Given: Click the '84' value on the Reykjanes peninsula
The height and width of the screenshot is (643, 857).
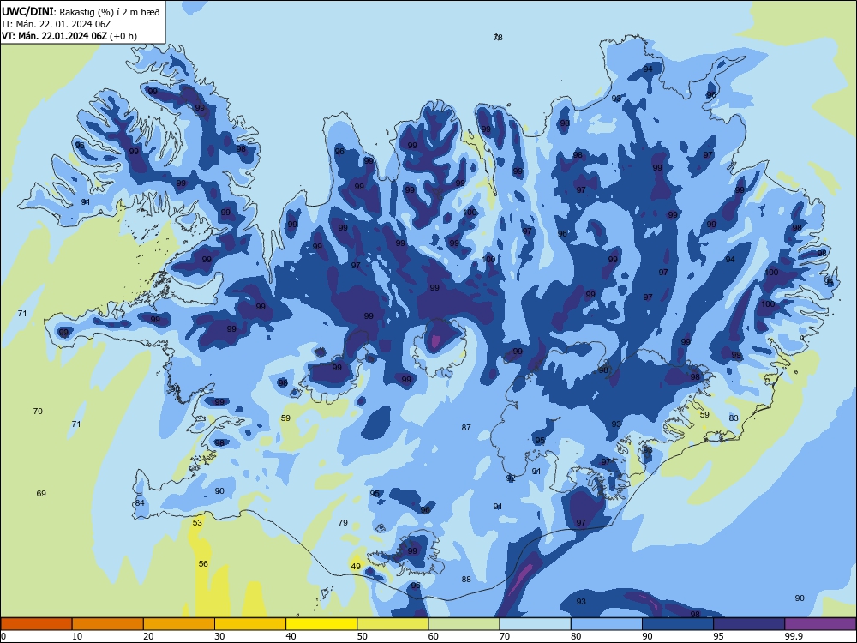Looking at the screenshot, I should (140, 502).
